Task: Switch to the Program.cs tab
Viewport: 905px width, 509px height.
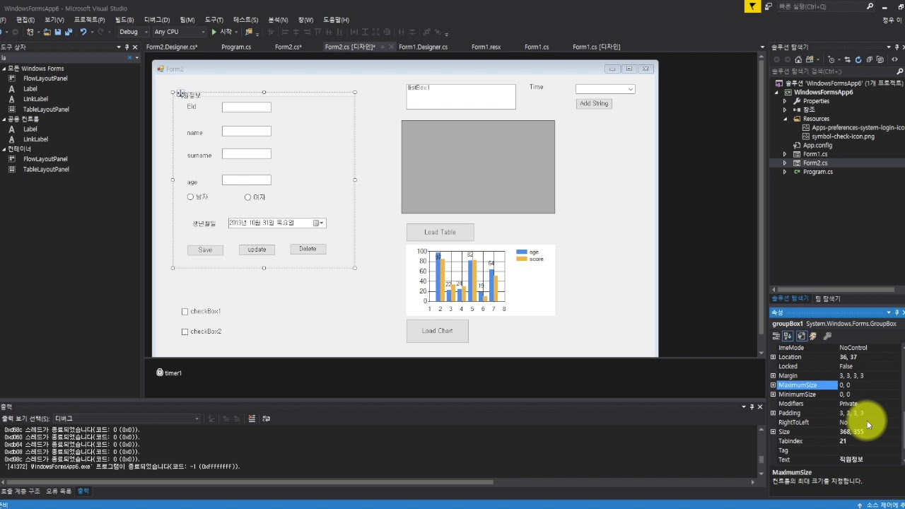Action: click(x=236, y=47)
